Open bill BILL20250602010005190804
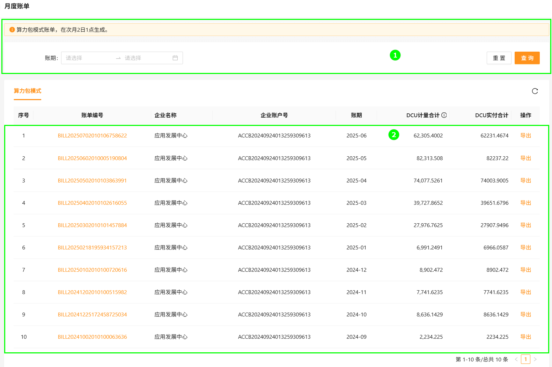 click(x=92, y=158)
